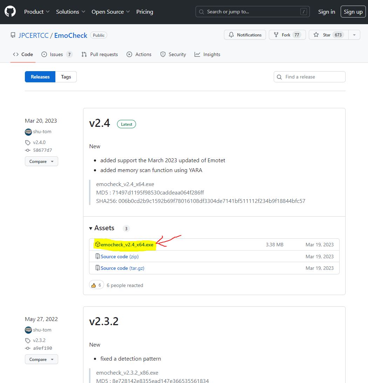Fork the EmoCheck repository

(x=287, y=35)
